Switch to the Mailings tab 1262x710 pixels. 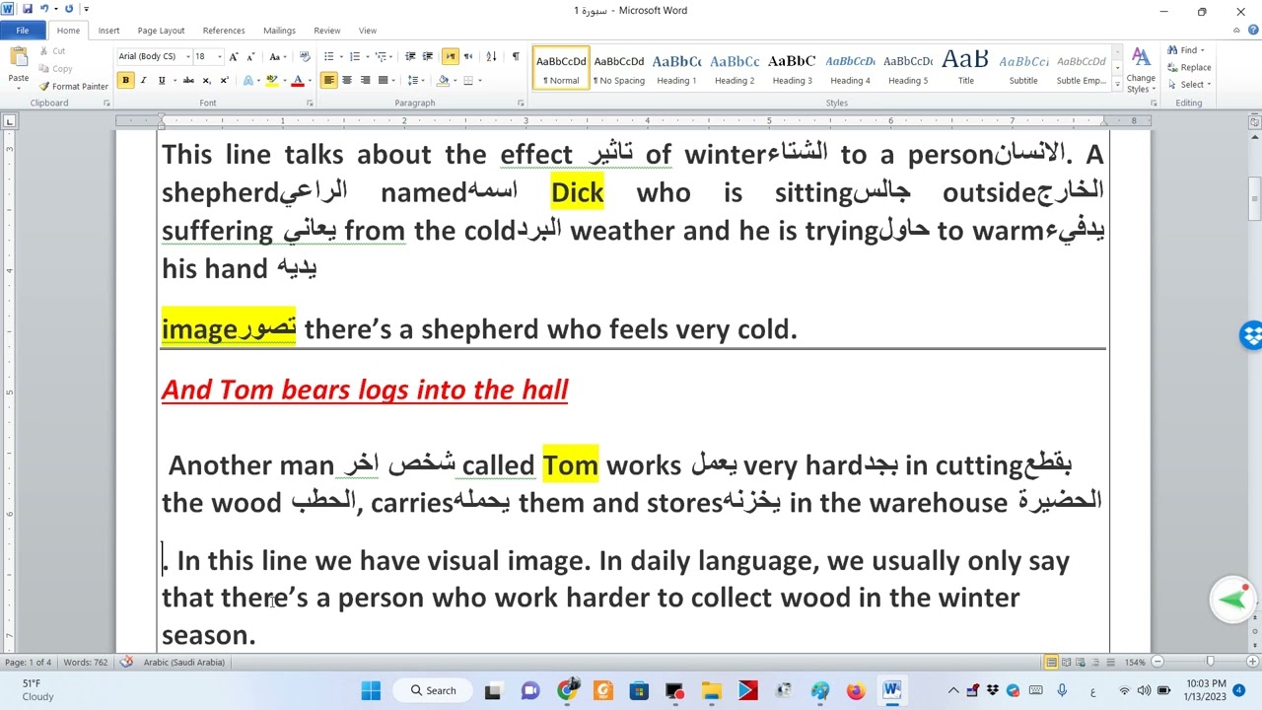point(279,31)
